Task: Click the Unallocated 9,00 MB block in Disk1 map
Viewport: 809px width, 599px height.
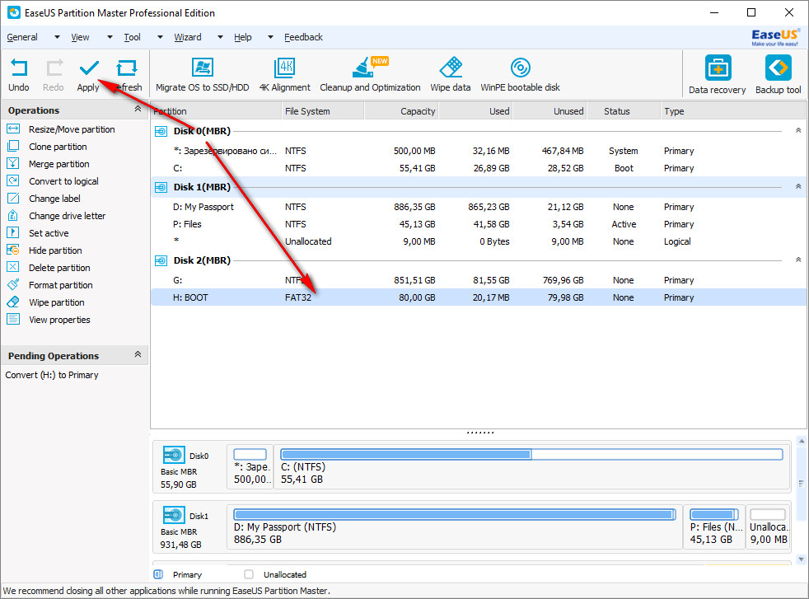Action: 769,526
